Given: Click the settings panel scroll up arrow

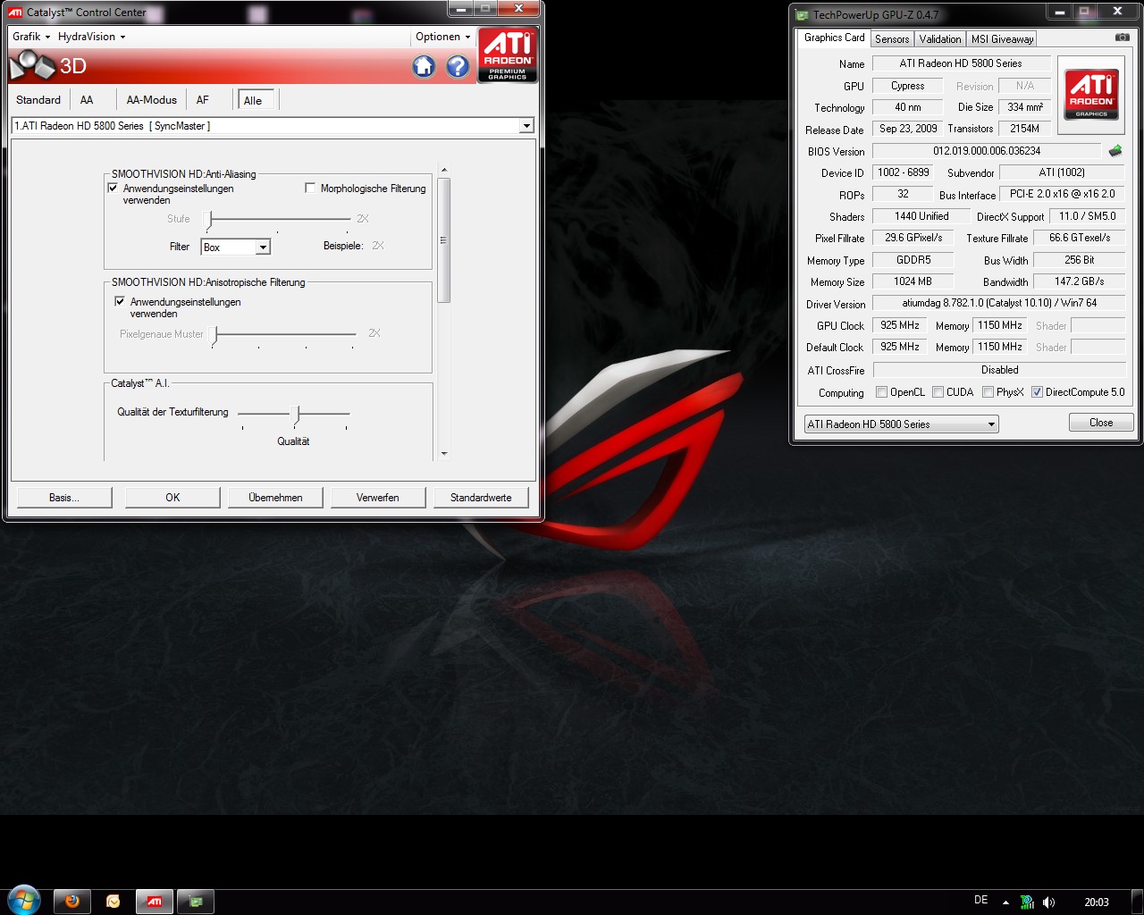Looking at the screenshot, I should tap(444, 170).
